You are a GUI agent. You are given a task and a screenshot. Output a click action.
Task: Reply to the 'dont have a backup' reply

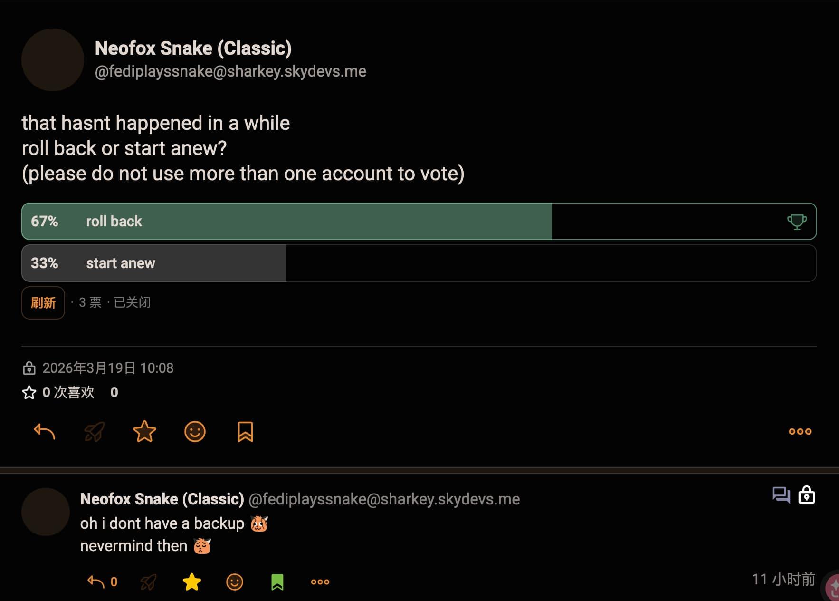click(x=96, y=582)
